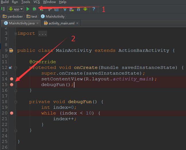Click the while keyword on line 20

click(x=49, y=113)
